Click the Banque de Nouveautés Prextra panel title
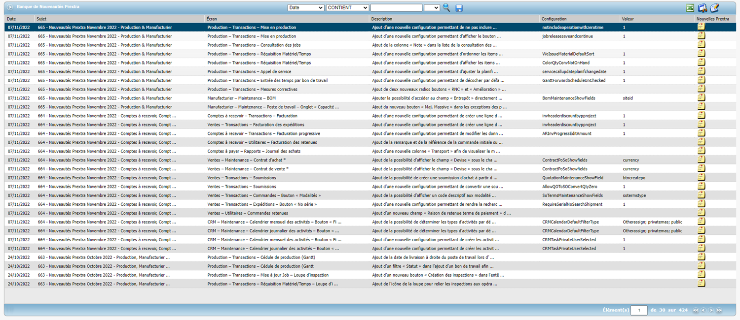 [48, 7]
